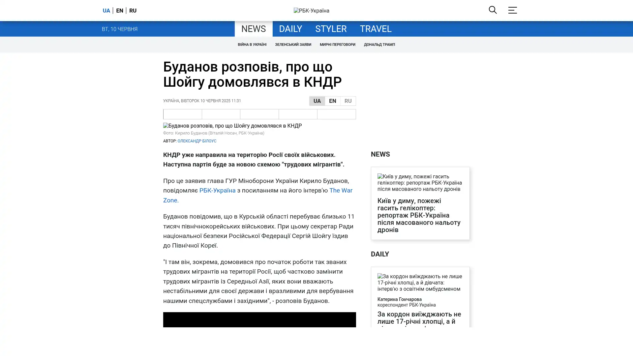Click the last share button box
Viewport: 633px width, 356px height.
tap(336, 114)
